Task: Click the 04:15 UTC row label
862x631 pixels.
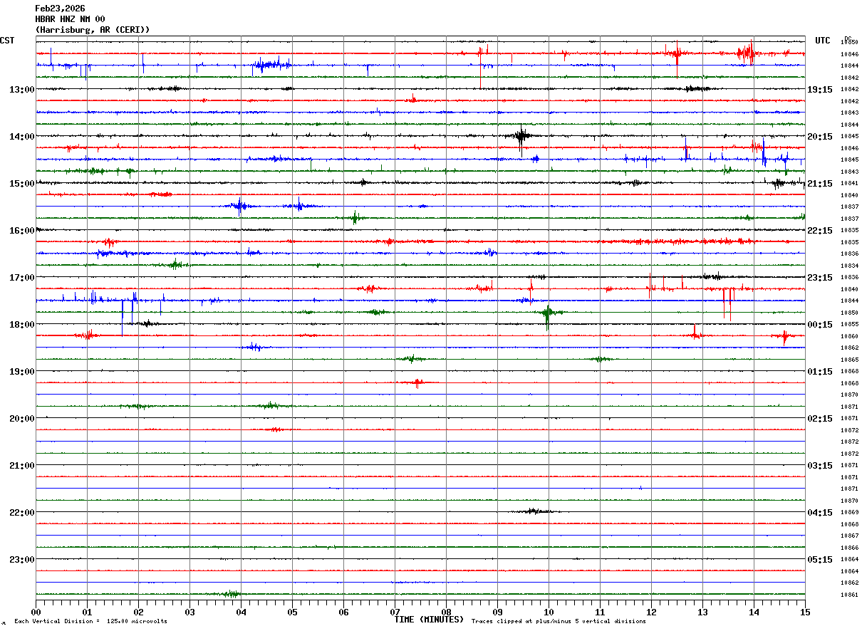Action: 820,513
